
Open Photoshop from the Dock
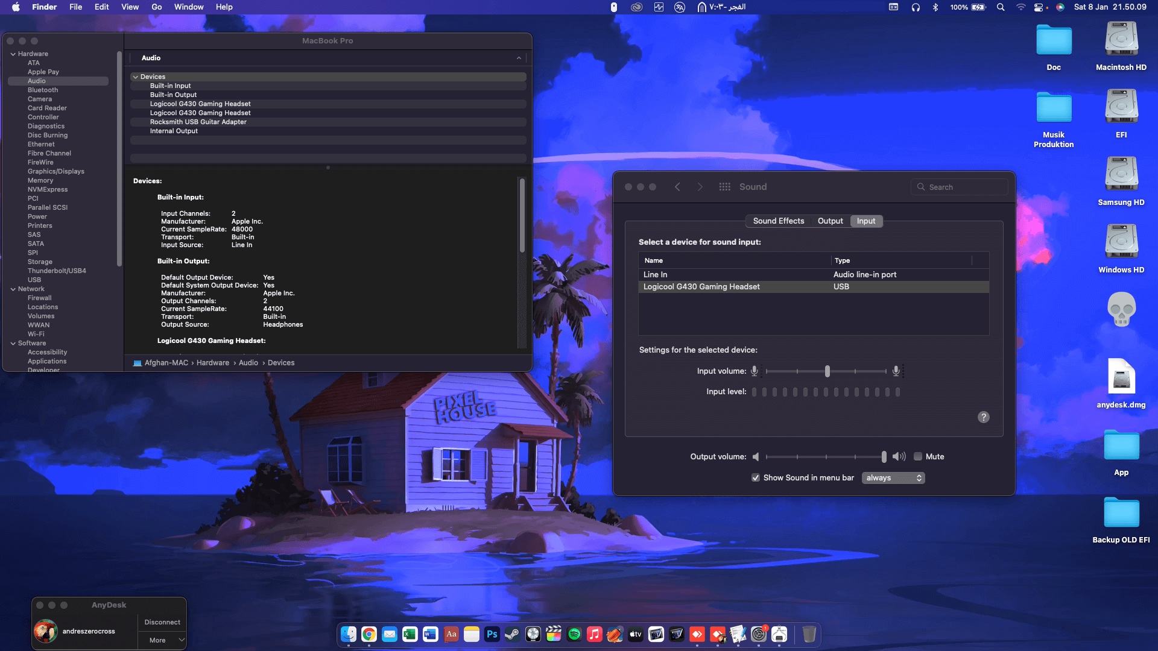[492, 634]
